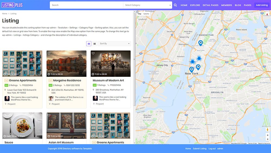Image resolution: width=271 pixels, height=153 pixels.
Task: Click the Ad badge on Morgaine Residence
Action: (x=50, y=80)
